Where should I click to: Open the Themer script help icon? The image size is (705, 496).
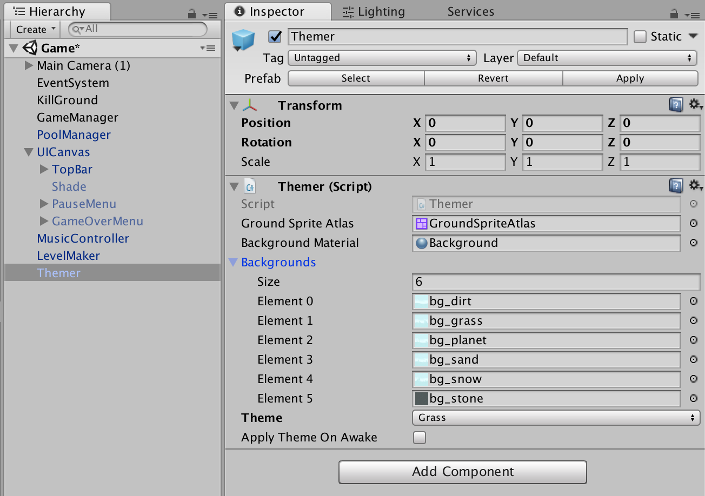tap(676, 186)
